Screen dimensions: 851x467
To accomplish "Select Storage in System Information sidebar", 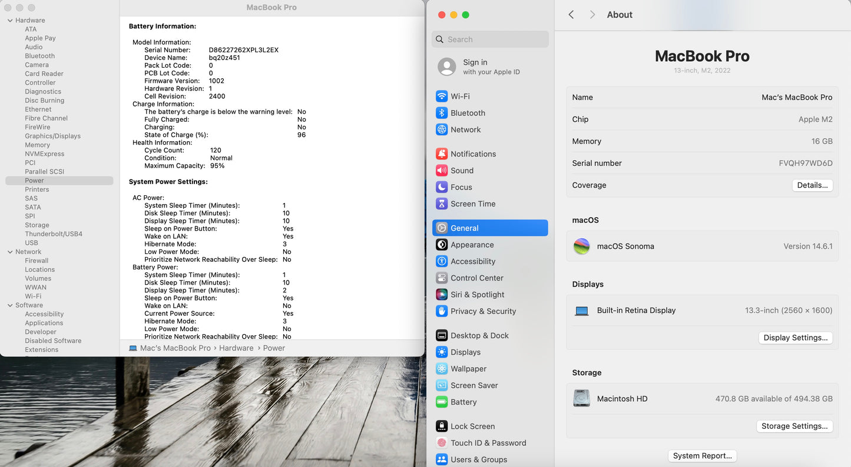I will [x=37, y=225].
